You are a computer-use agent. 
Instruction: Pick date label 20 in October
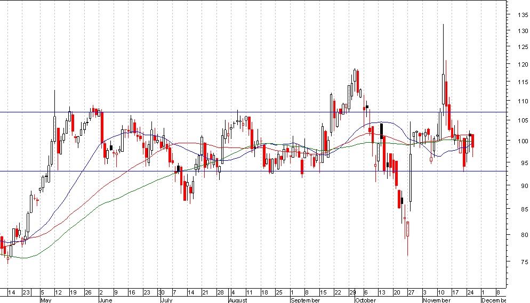(x=397, y=292)
